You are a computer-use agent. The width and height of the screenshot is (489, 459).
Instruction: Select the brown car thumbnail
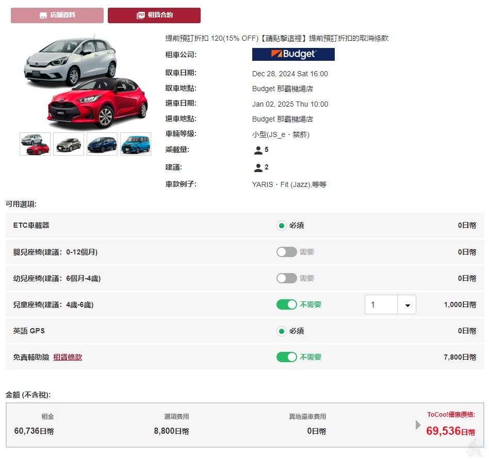69,144
